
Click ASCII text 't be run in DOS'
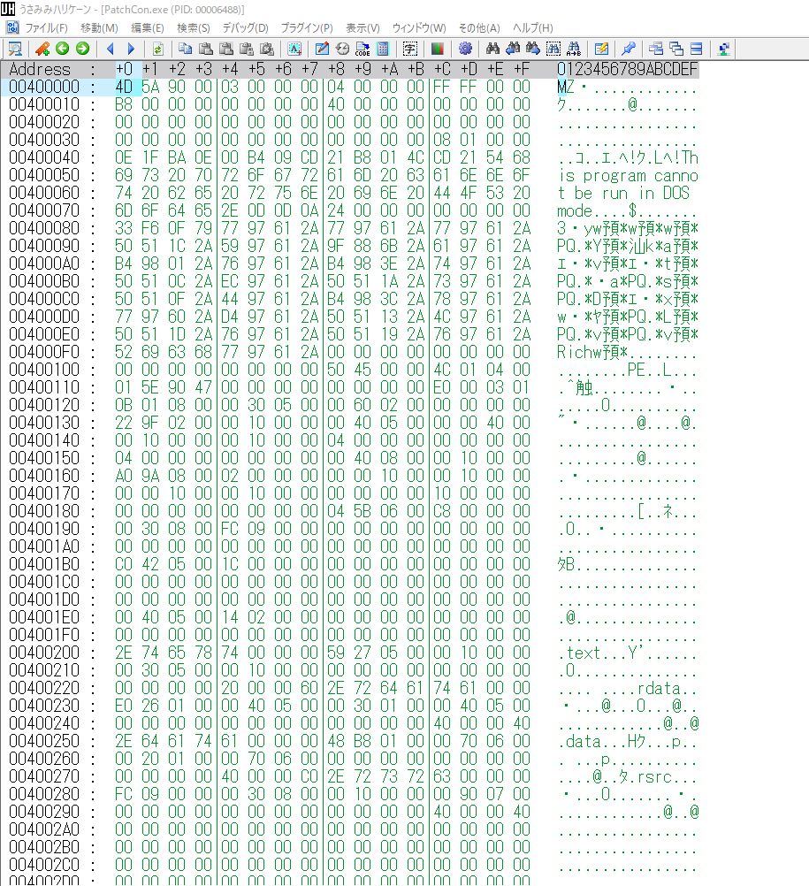[x=623, y=193]
